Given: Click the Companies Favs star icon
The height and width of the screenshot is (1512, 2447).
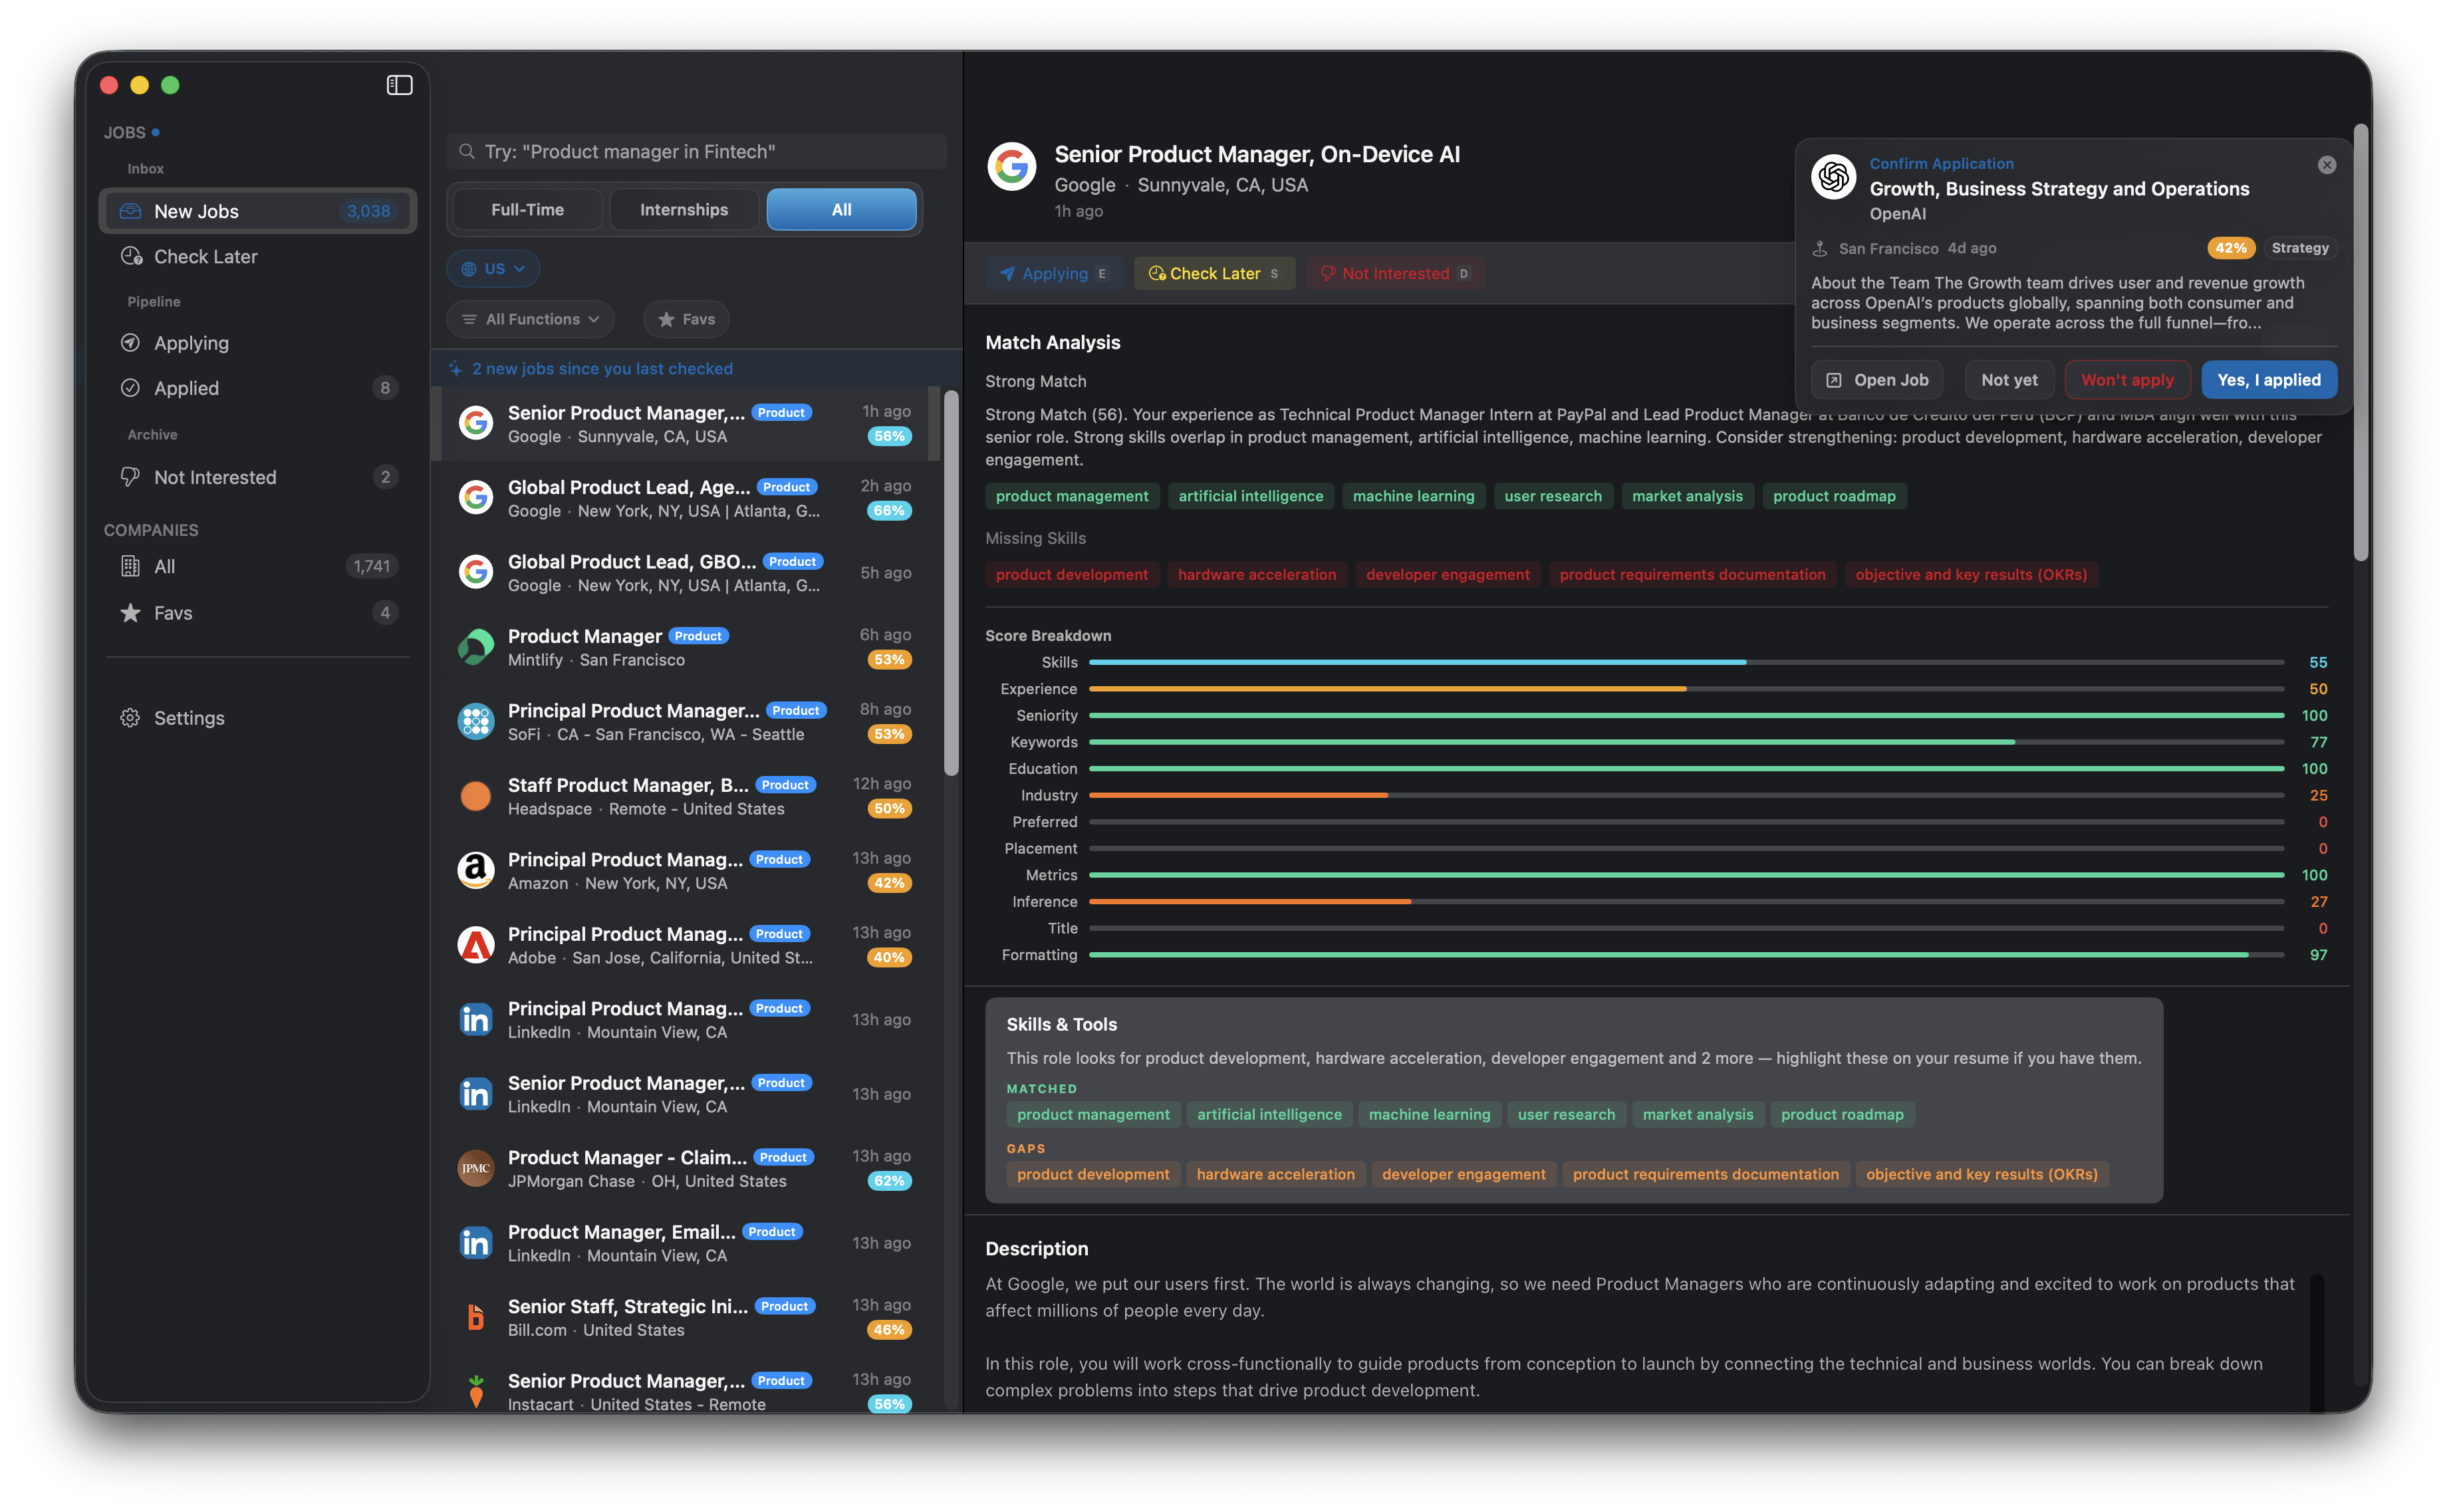Looking at the screenshot, I should tap(130, 613).
